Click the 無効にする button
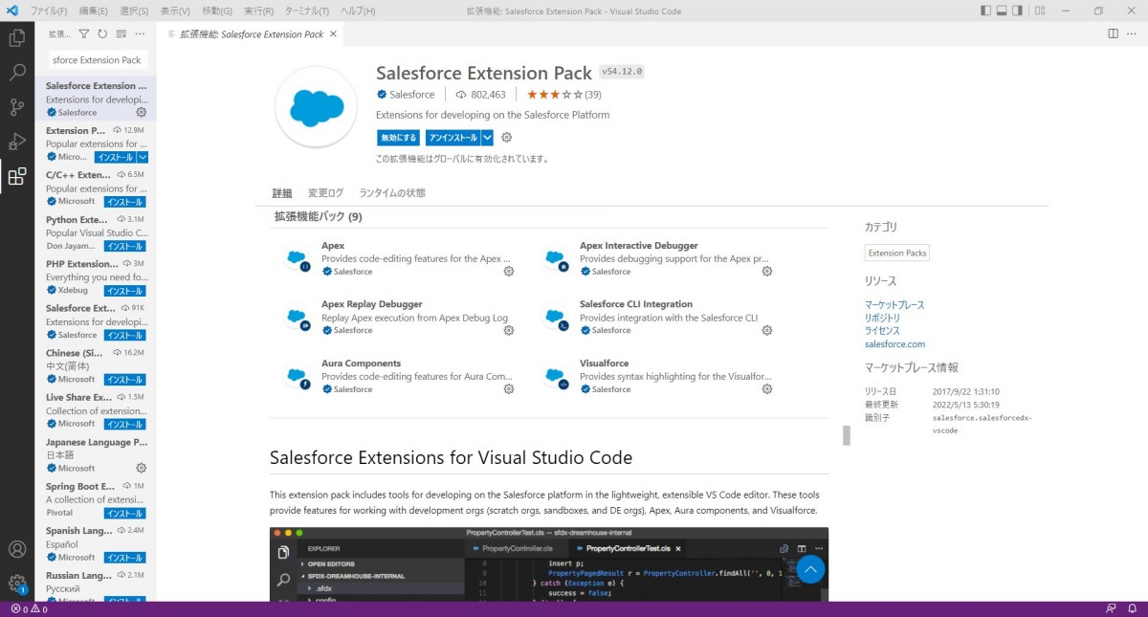The image size is (1148, 617). (x=398, y=137)
